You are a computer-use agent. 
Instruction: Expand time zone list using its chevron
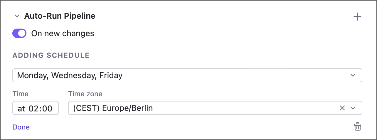pyautogui.click(x=353, y=108)
